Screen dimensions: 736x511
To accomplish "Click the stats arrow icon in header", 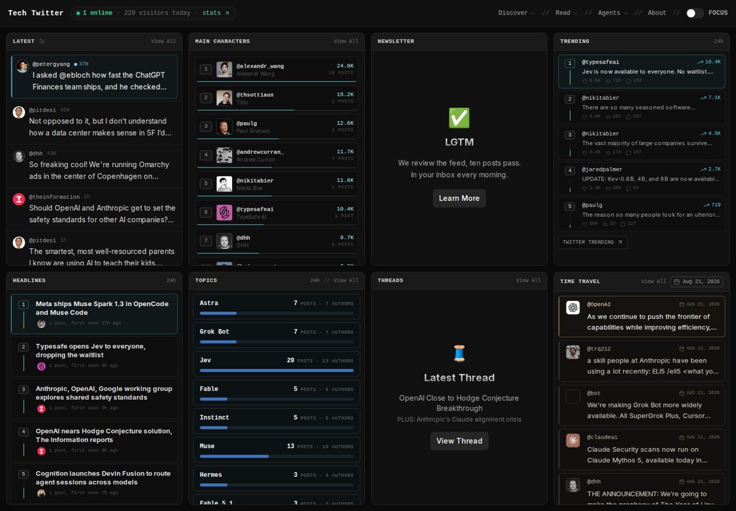I will click(x=227, y=13).
